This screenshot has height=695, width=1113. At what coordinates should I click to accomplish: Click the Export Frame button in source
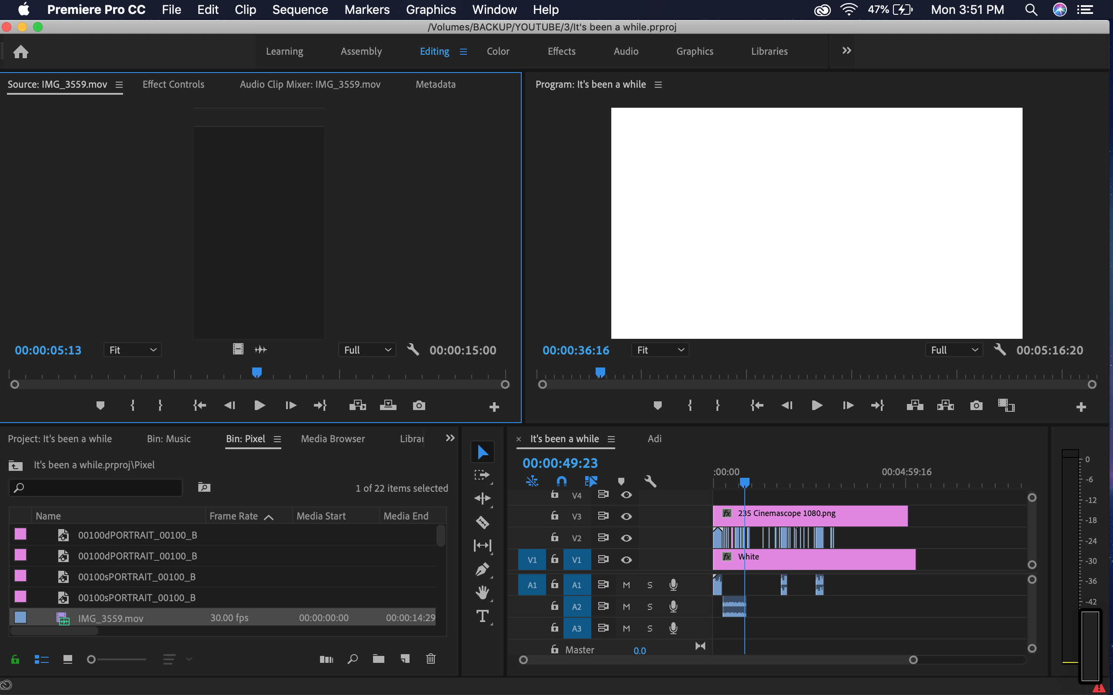point(418,405)
